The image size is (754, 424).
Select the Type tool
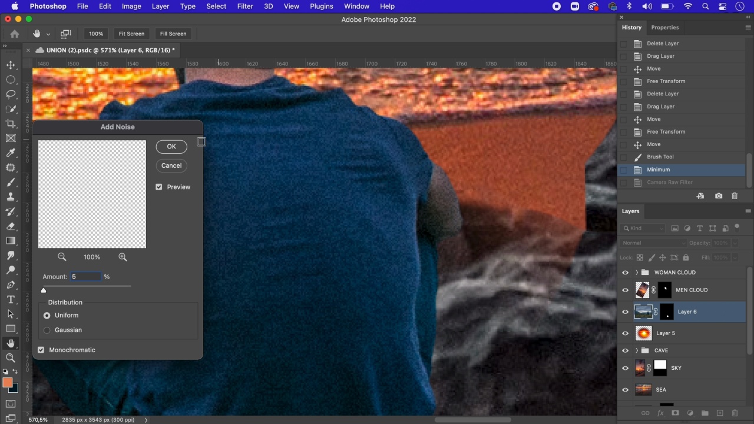click(x=11, y=300)
